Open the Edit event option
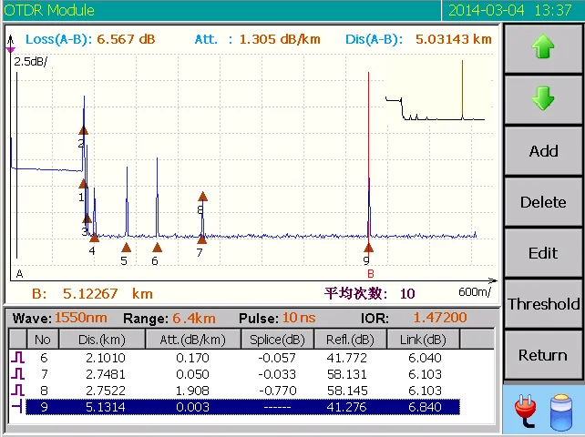 point(543,253)
